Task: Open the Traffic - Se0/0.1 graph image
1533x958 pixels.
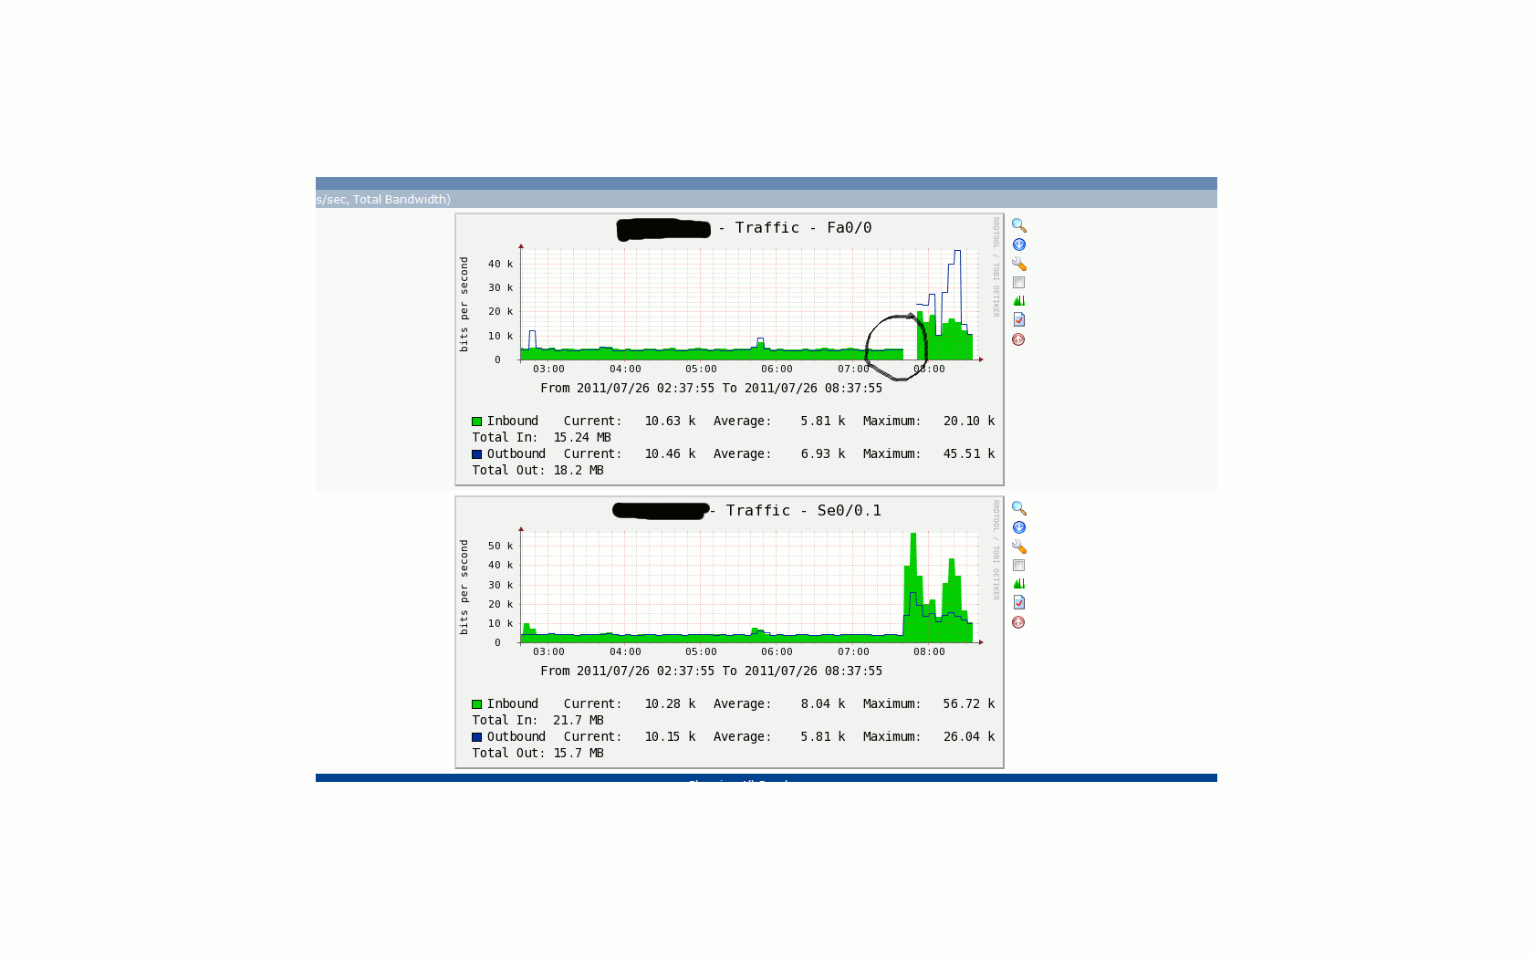Action: pyautogui.click(x=730, y=632)
